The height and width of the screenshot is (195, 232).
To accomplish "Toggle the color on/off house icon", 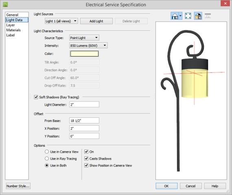I will click(x=198, y=16).
